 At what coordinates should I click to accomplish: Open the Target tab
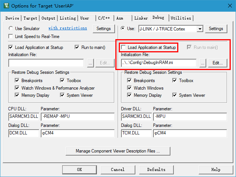tap(30, 18)
